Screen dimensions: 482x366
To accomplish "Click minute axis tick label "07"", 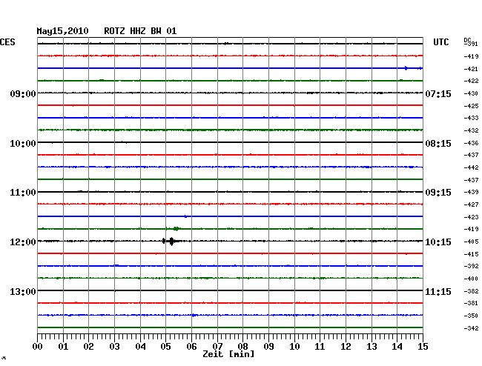I will pyautogui.click(x=217, y=346).
